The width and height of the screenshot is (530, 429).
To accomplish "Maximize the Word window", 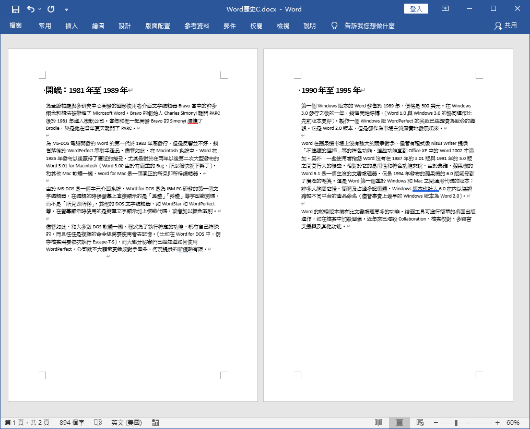I will pos(493,9).
